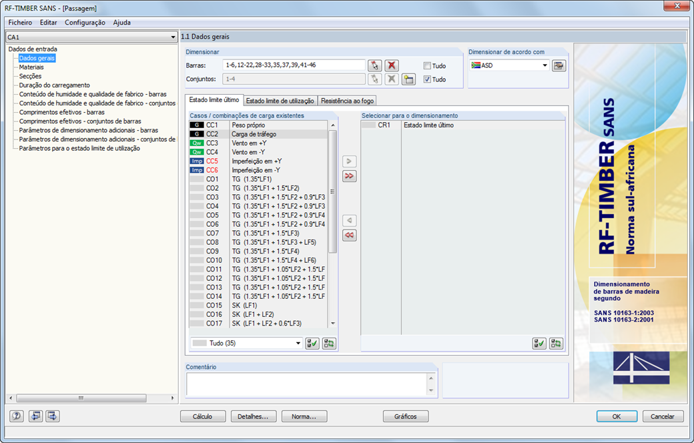
Task: Create new set icon beside Conjuntos
Action: point(408,79)
